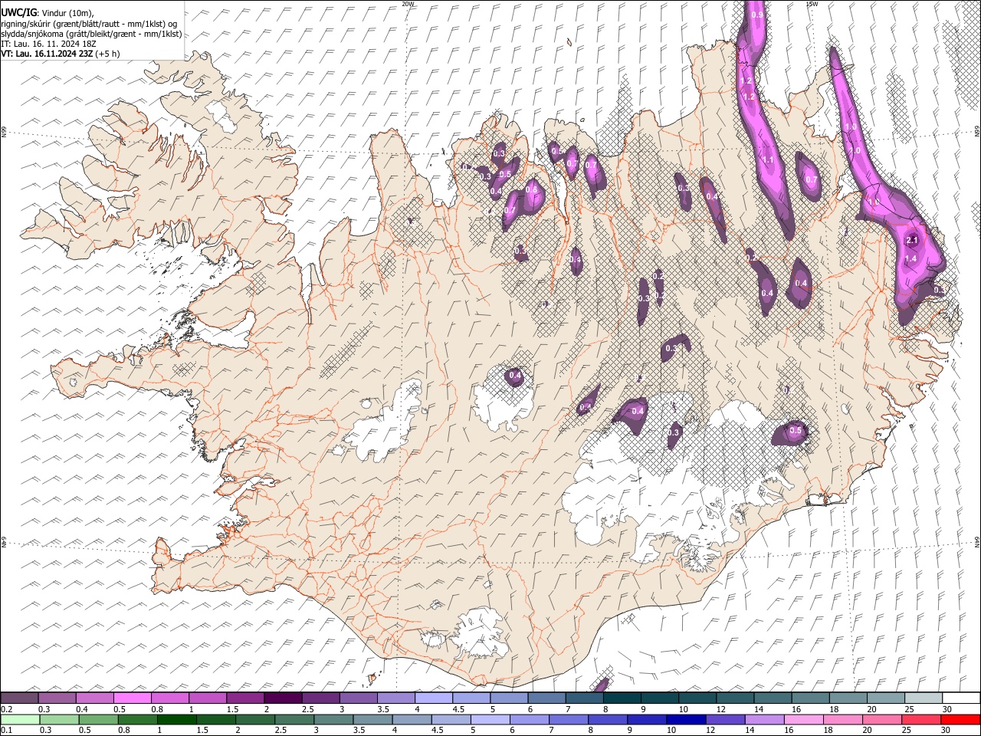981x736 pixels.
Task: Click the 20W longitude label
Action: pos(408,4)
